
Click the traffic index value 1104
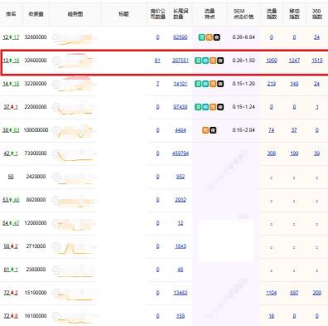point(272,293)
